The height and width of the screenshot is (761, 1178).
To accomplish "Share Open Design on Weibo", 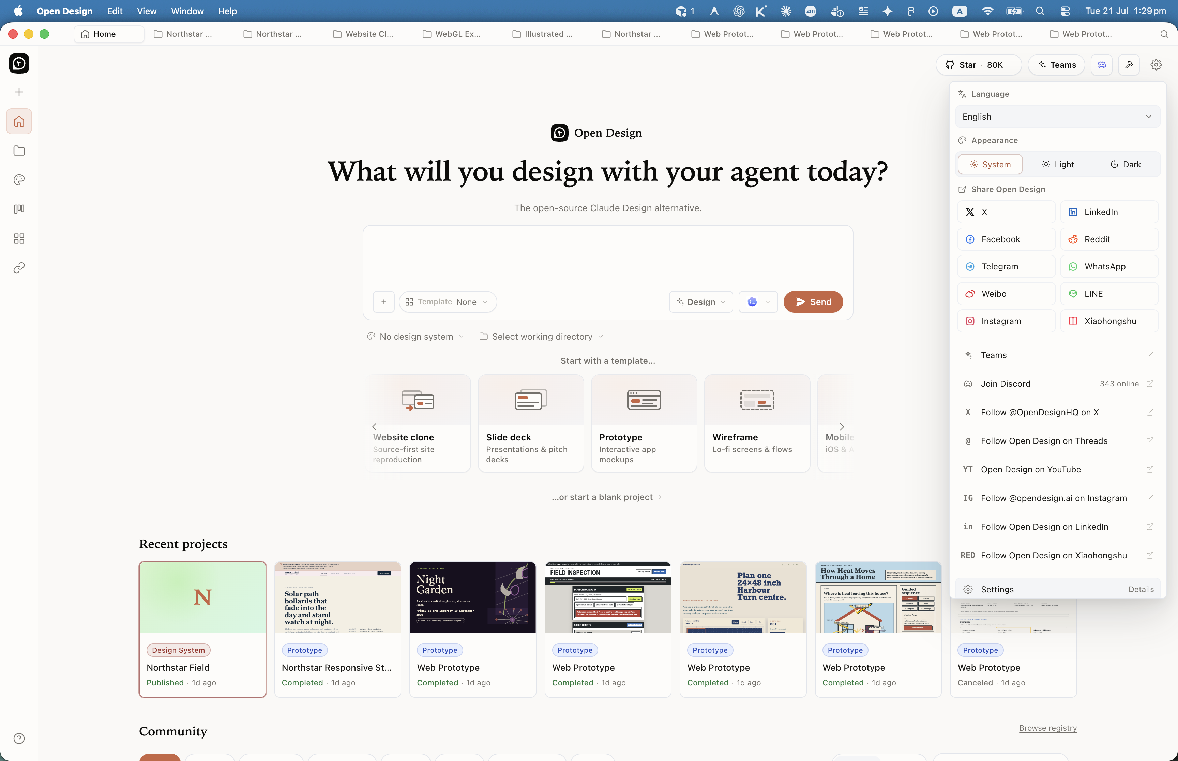I will point(1006,294).
